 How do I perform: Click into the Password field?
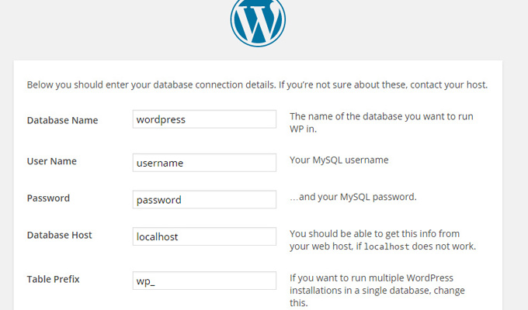pyautogui.click(x=204, y=199)
